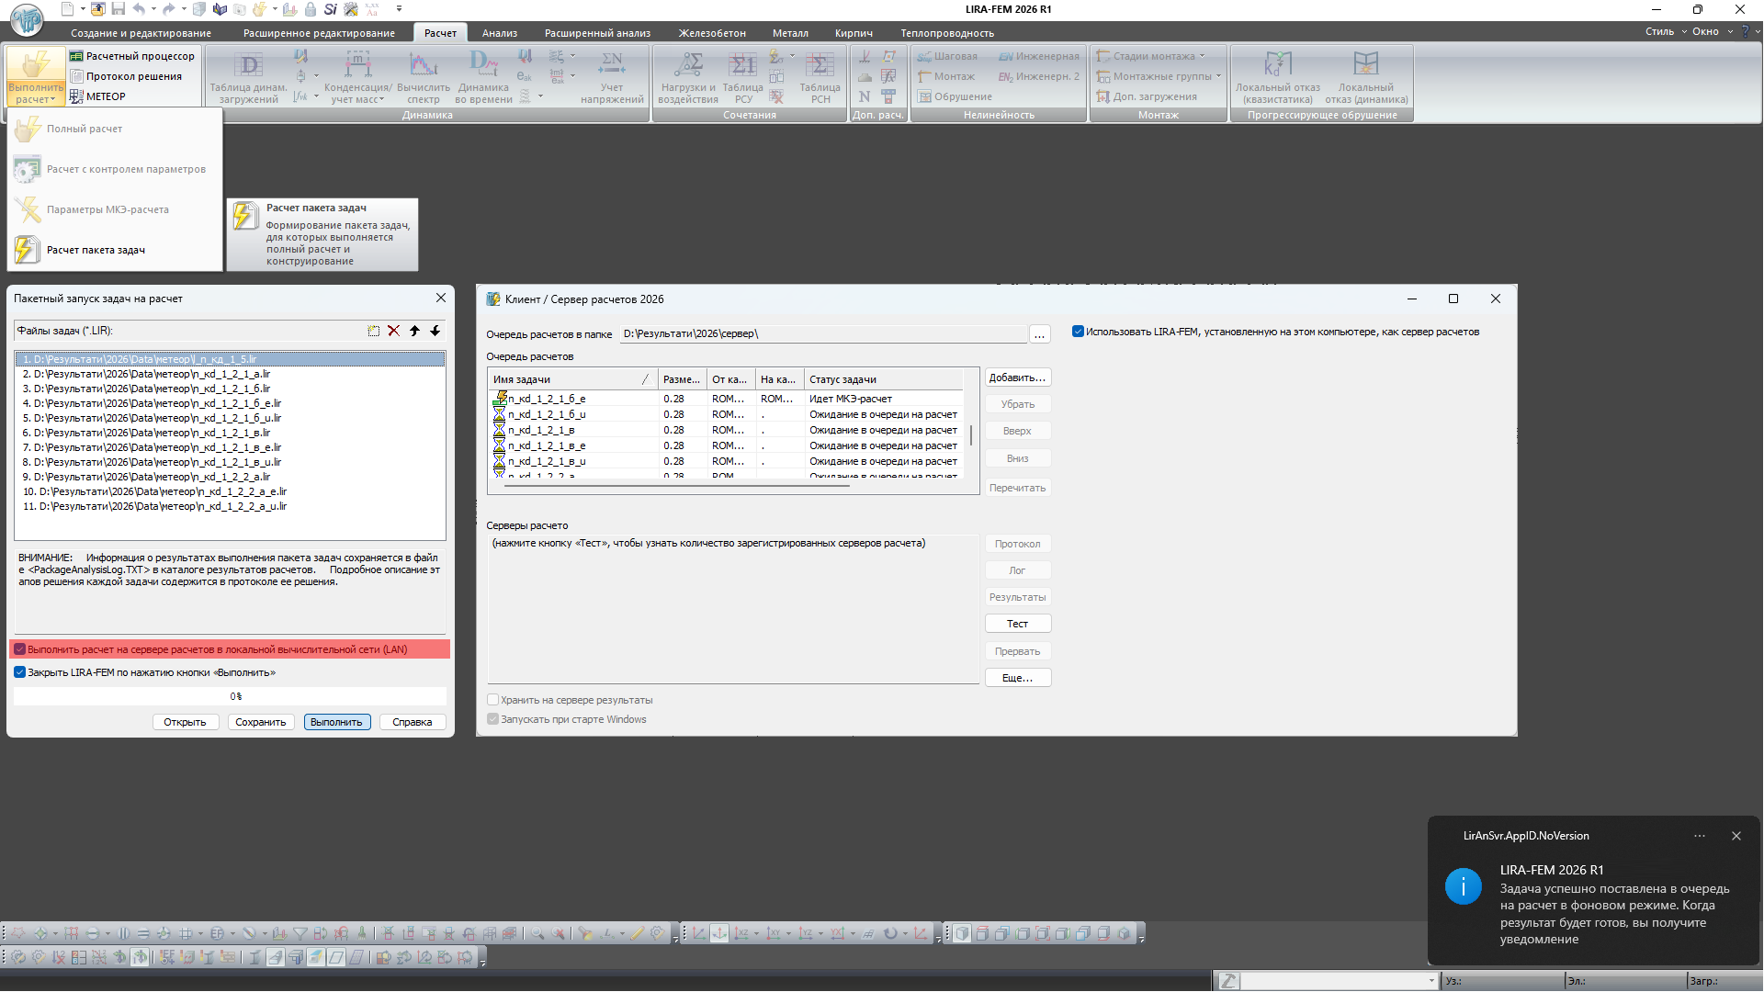Click Локальный отказ (динамика) icon

1366,77
